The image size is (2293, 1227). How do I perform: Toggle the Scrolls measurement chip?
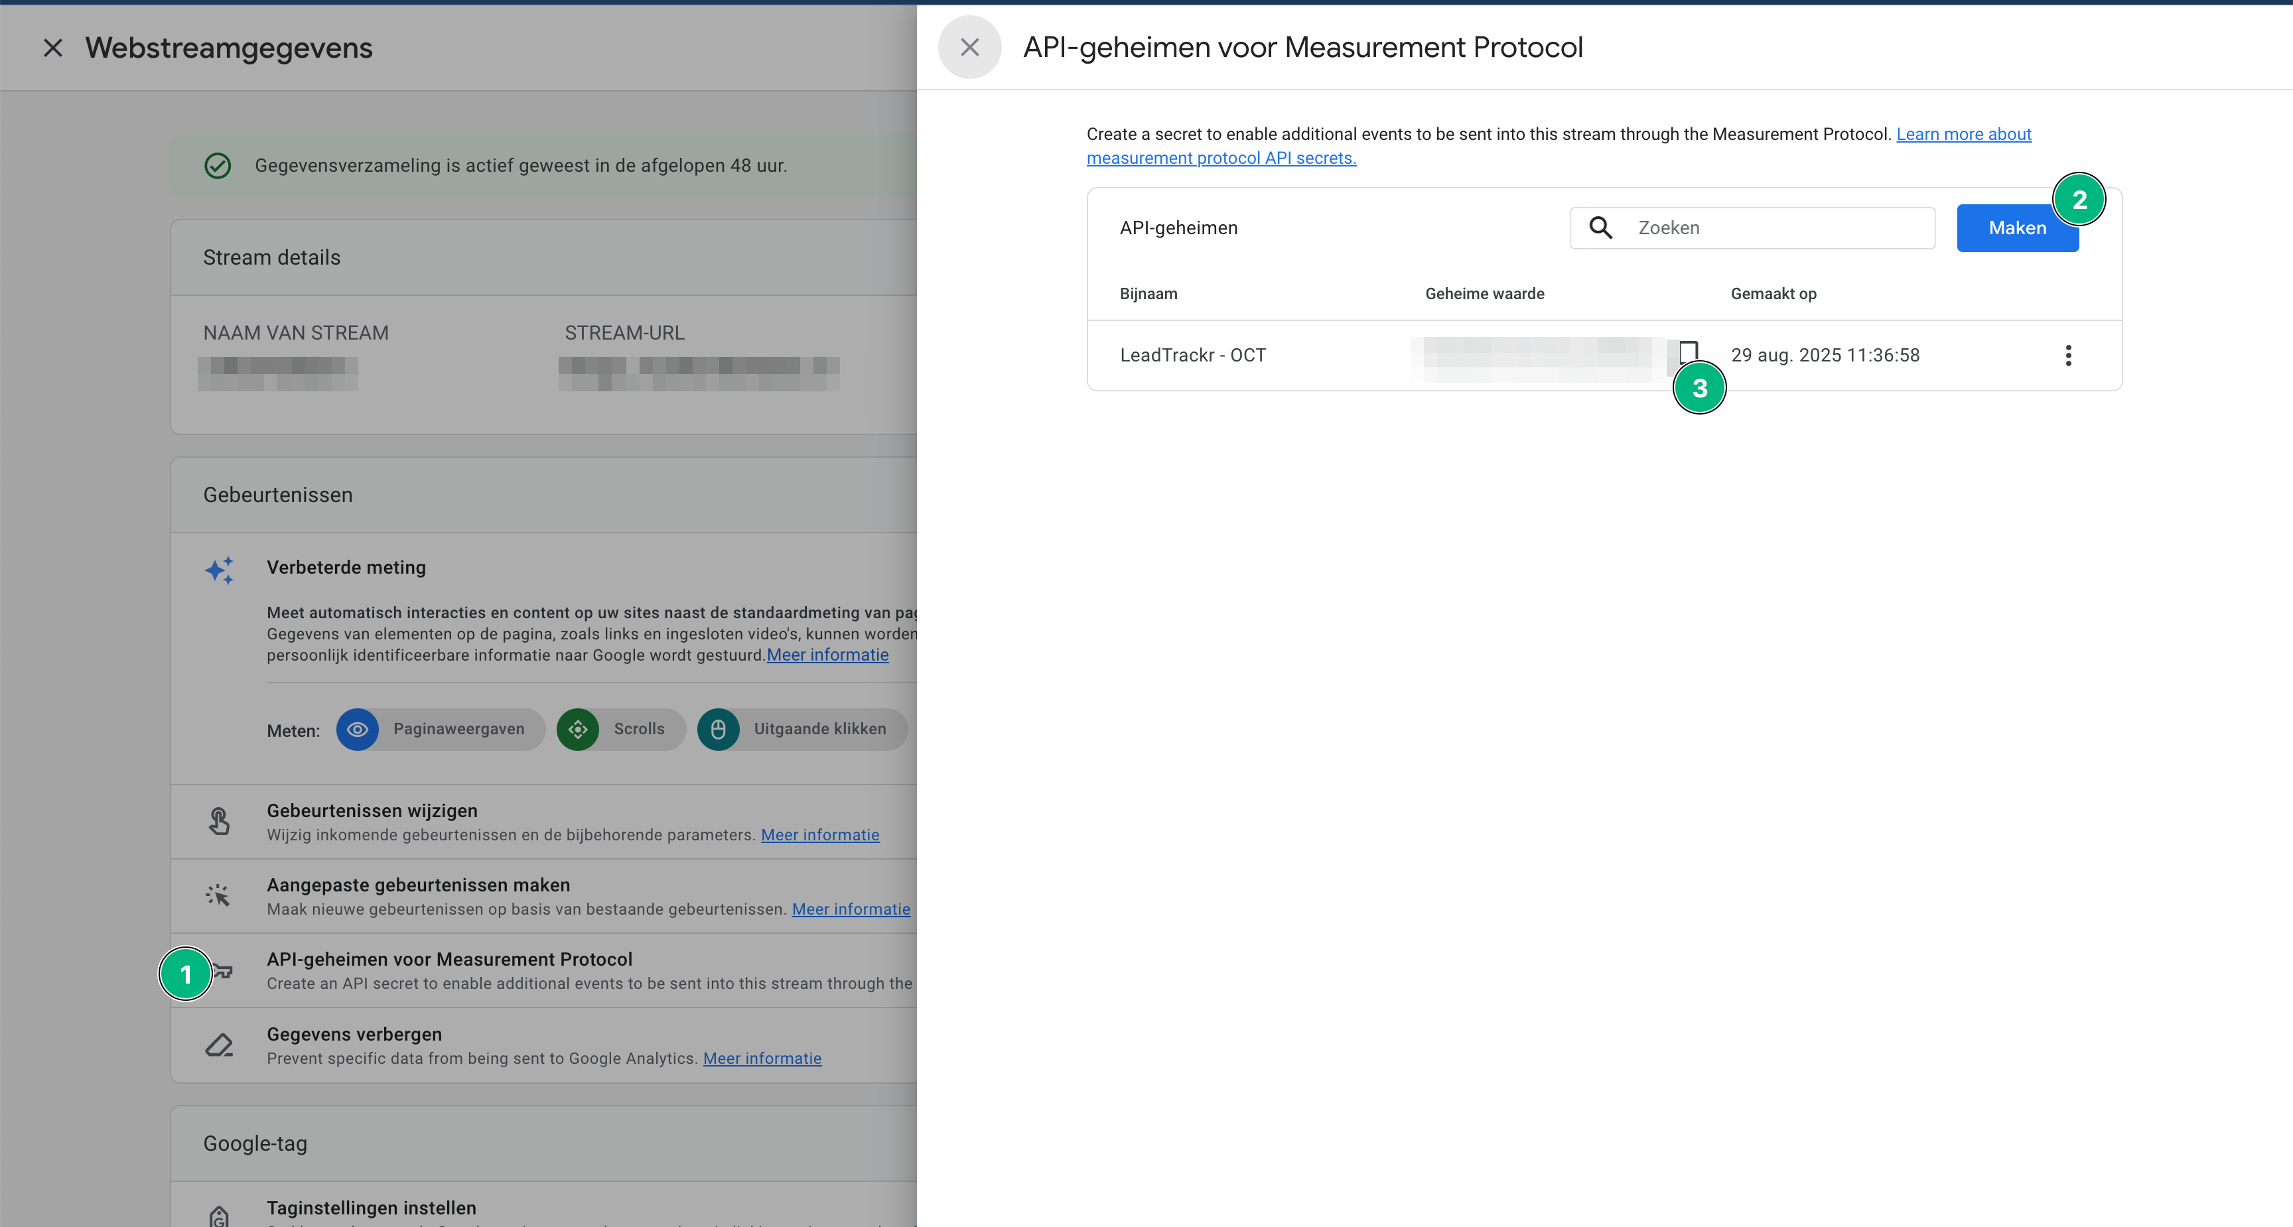[x=620, y=729]
